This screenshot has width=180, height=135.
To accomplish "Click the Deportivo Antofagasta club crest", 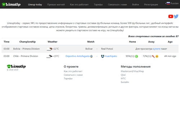I will 91,56.
